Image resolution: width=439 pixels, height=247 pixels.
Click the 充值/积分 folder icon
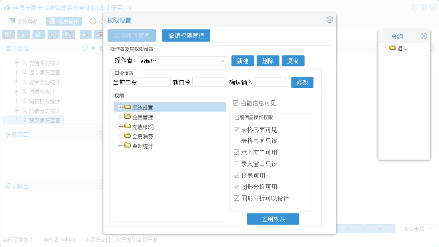pyautogui.click(x=128, y=126)
